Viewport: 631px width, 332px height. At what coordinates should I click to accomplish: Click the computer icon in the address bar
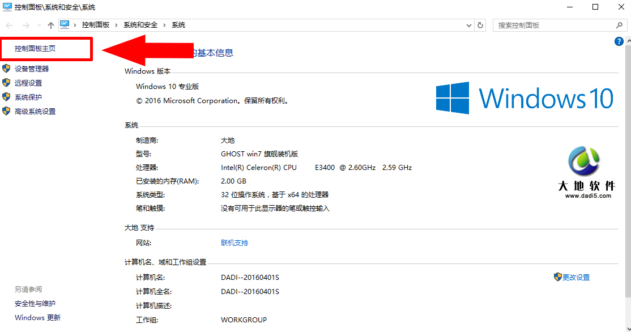click(65, 25)
